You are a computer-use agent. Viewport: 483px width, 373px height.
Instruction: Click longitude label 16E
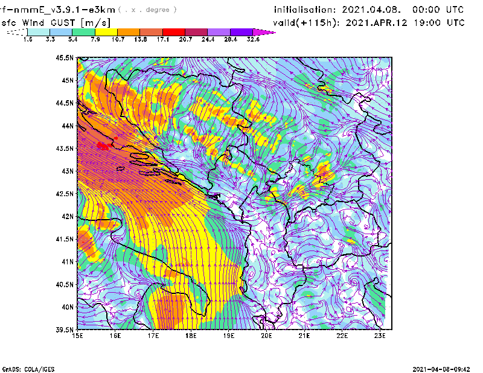coord(115,336)
